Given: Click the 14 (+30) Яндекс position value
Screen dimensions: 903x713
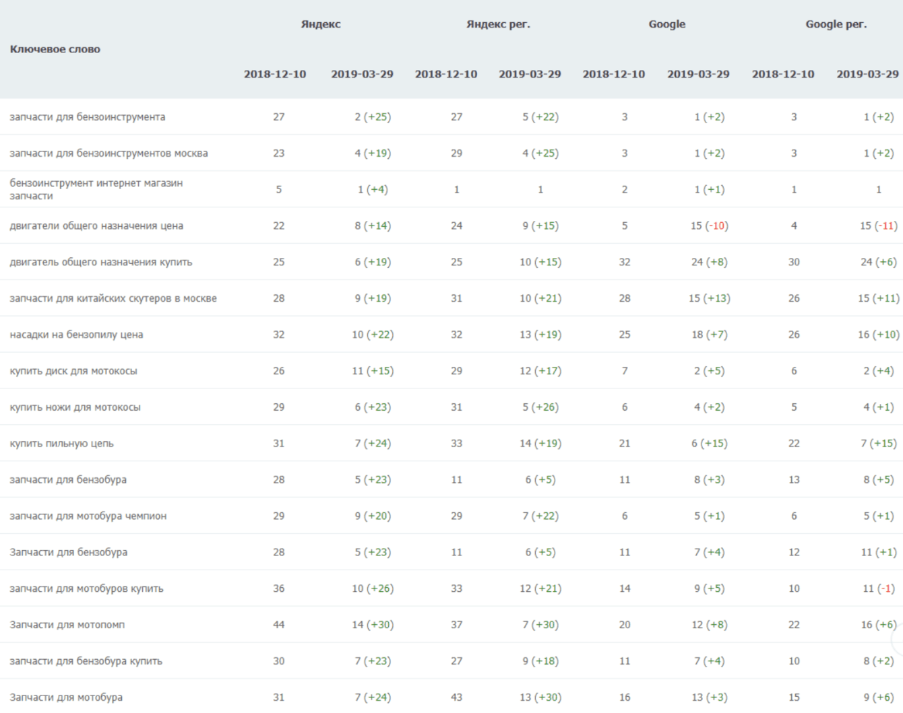Looking at the screenshot, I should (x=373, y=625).
